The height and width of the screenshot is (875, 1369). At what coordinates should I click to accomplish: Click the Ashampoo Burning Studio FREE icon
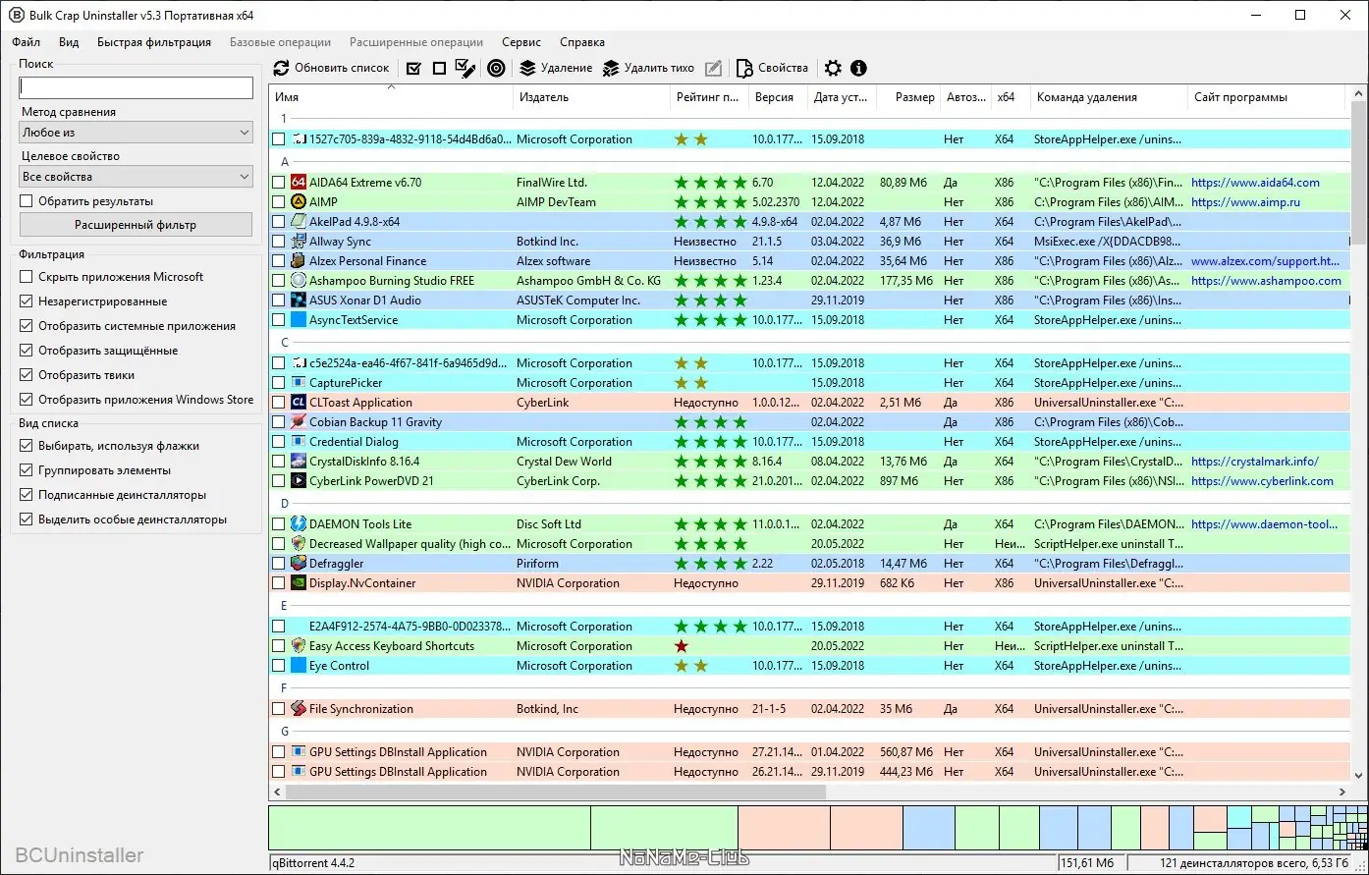(299, 281)
